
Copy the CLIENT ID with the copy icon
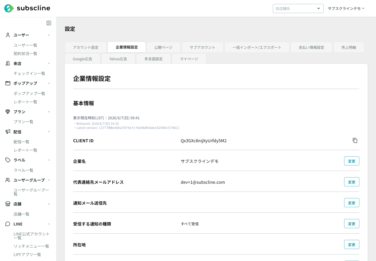pyautogui.click(x=355, y=140)
